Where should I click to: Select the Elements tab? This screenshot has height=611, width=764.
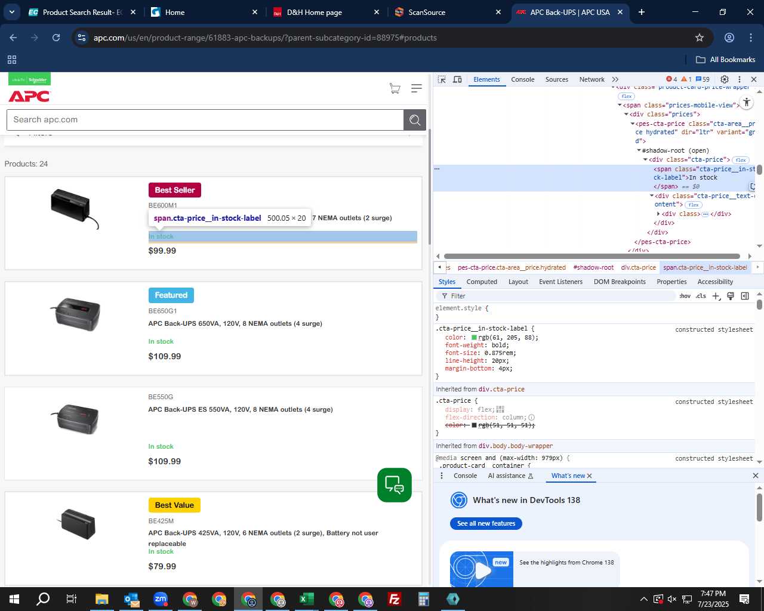point(486,79)
